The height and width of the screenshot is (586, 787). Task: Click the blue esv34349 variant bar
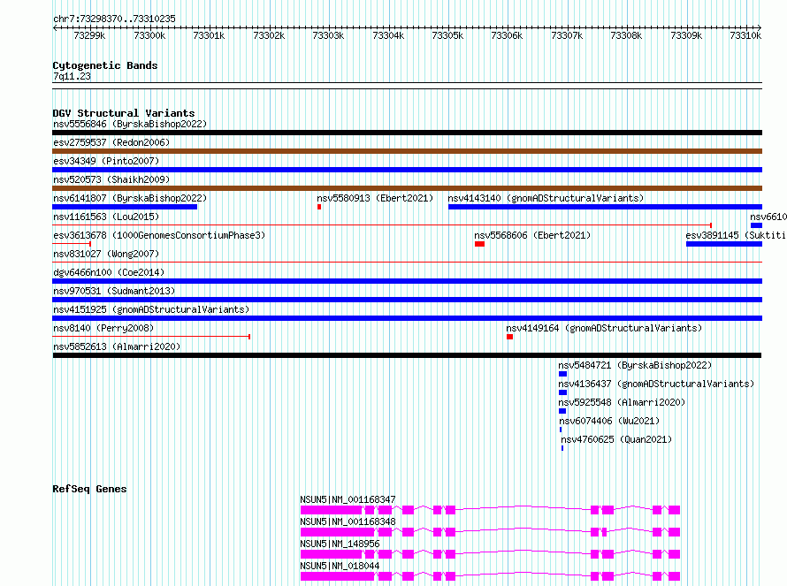[407, 170]
